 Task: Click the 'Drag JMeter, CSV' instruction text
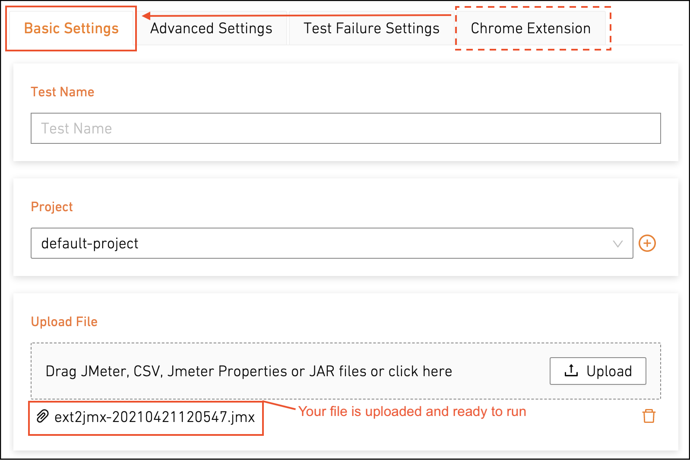[x=249, y=371]
